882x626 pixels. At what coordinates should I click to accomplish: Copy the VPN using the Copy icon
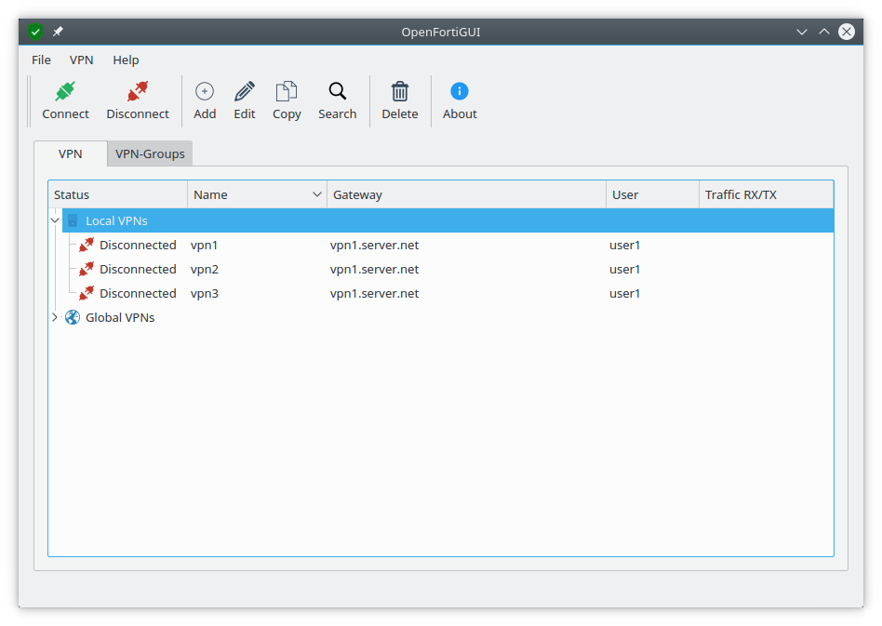[287, 91]
